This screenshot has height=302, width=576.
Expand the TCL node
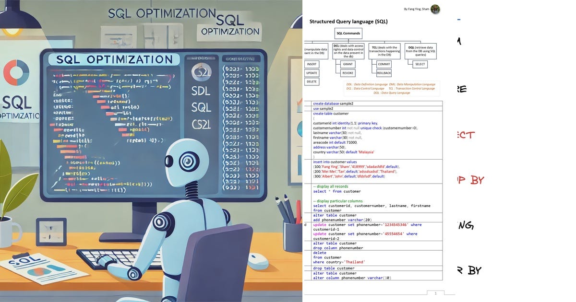(x=384, y=51)
